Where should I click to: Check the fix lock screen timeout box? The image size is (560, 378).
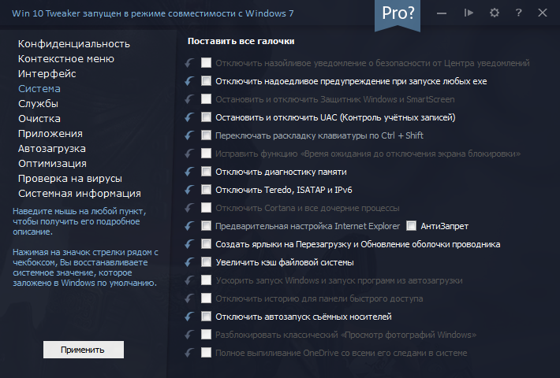(x=206, y=154)
